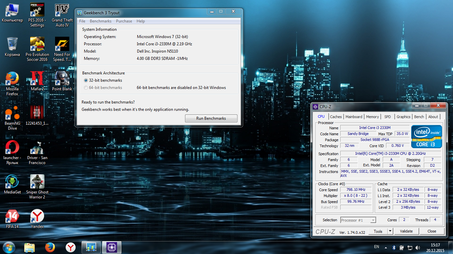This screenshot has height=254, width=453.
Task: Open Yandex browser desktop shortcut
Action: pos(37,219)
